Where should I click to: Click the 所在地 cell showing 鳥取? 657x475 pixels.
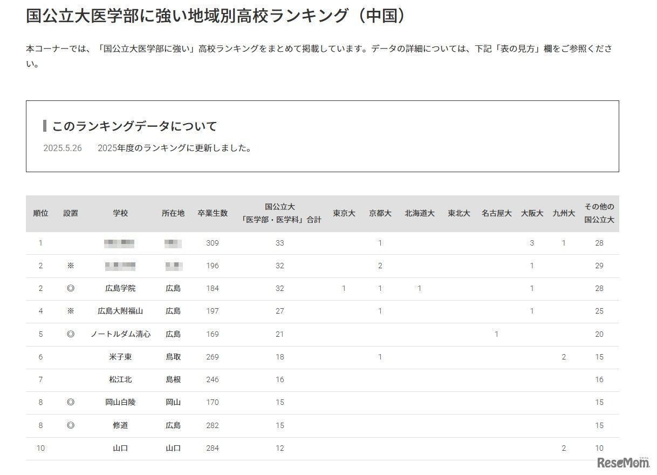tap(173, 357)
